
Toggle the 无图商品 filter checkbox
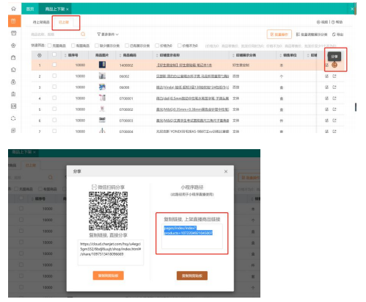50,46
